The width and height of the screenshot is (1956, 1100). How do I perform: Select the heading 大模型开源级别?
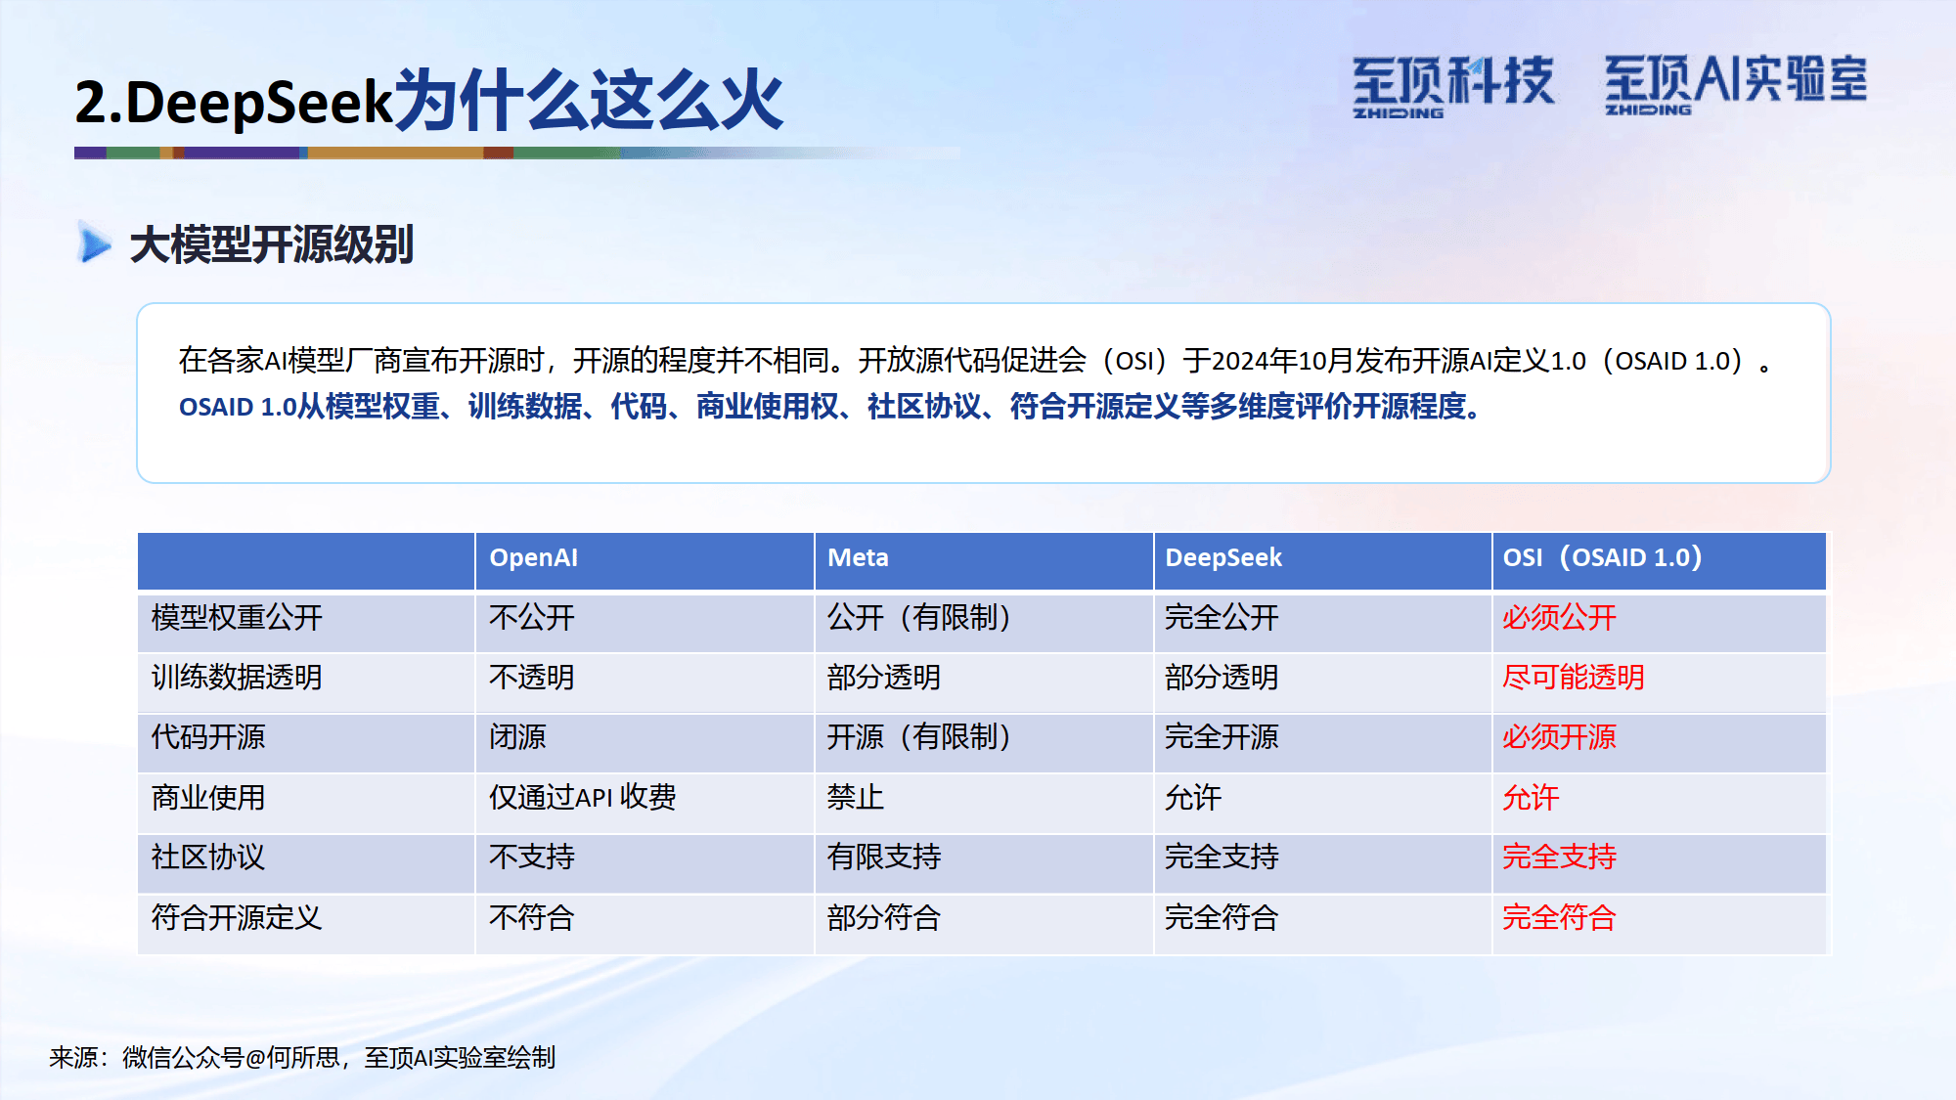272,244
